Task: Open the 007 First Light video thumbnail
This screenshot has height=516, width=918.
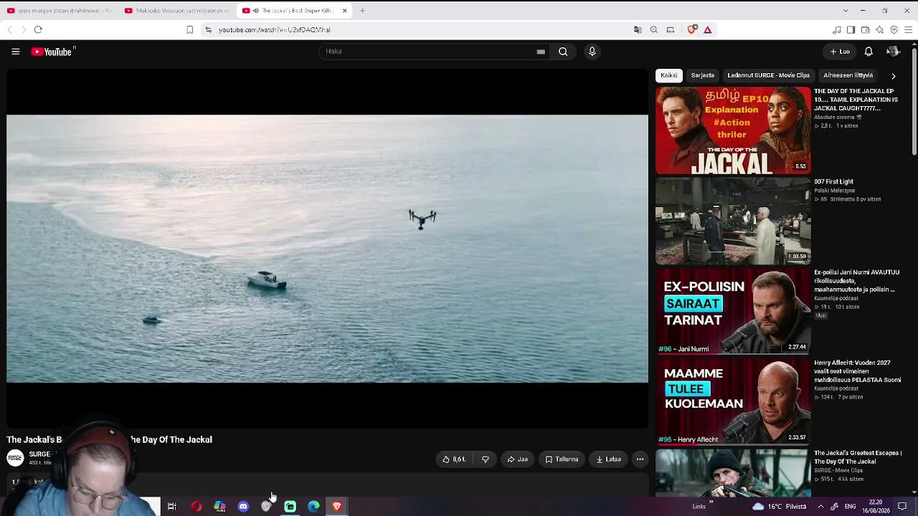Action: pos(733,221)
